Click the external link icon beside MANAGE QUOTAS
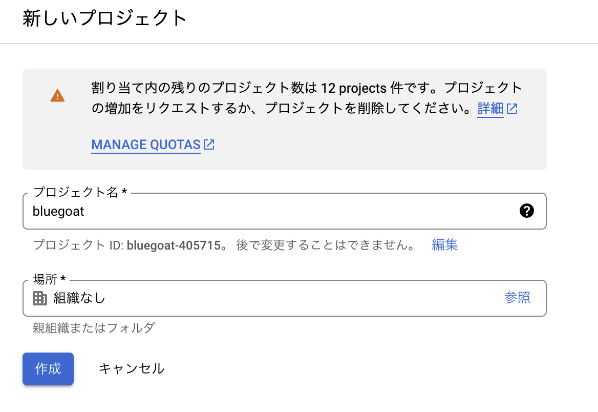 (209, 144)
